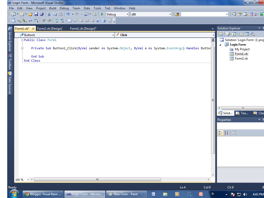Click View Designer icon in Solution Explorer
Screen dimensions: 264x198
tap(247, 34)
